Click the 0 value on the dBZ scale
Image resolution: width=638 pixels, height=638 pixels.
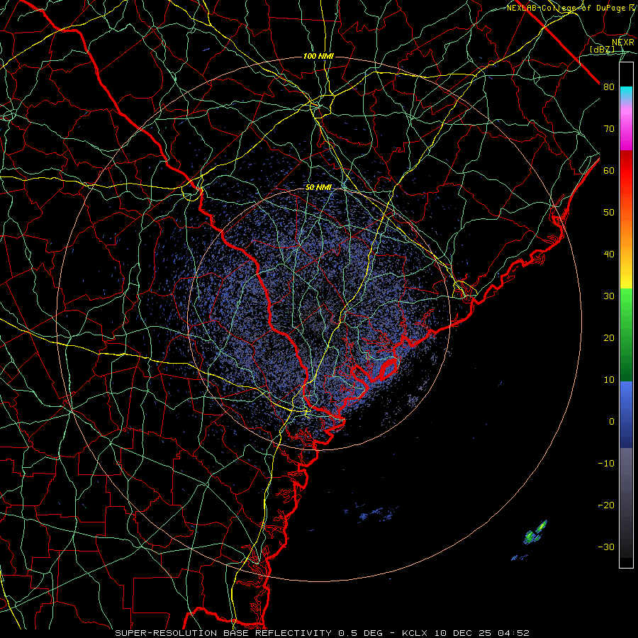coord(612,422)
